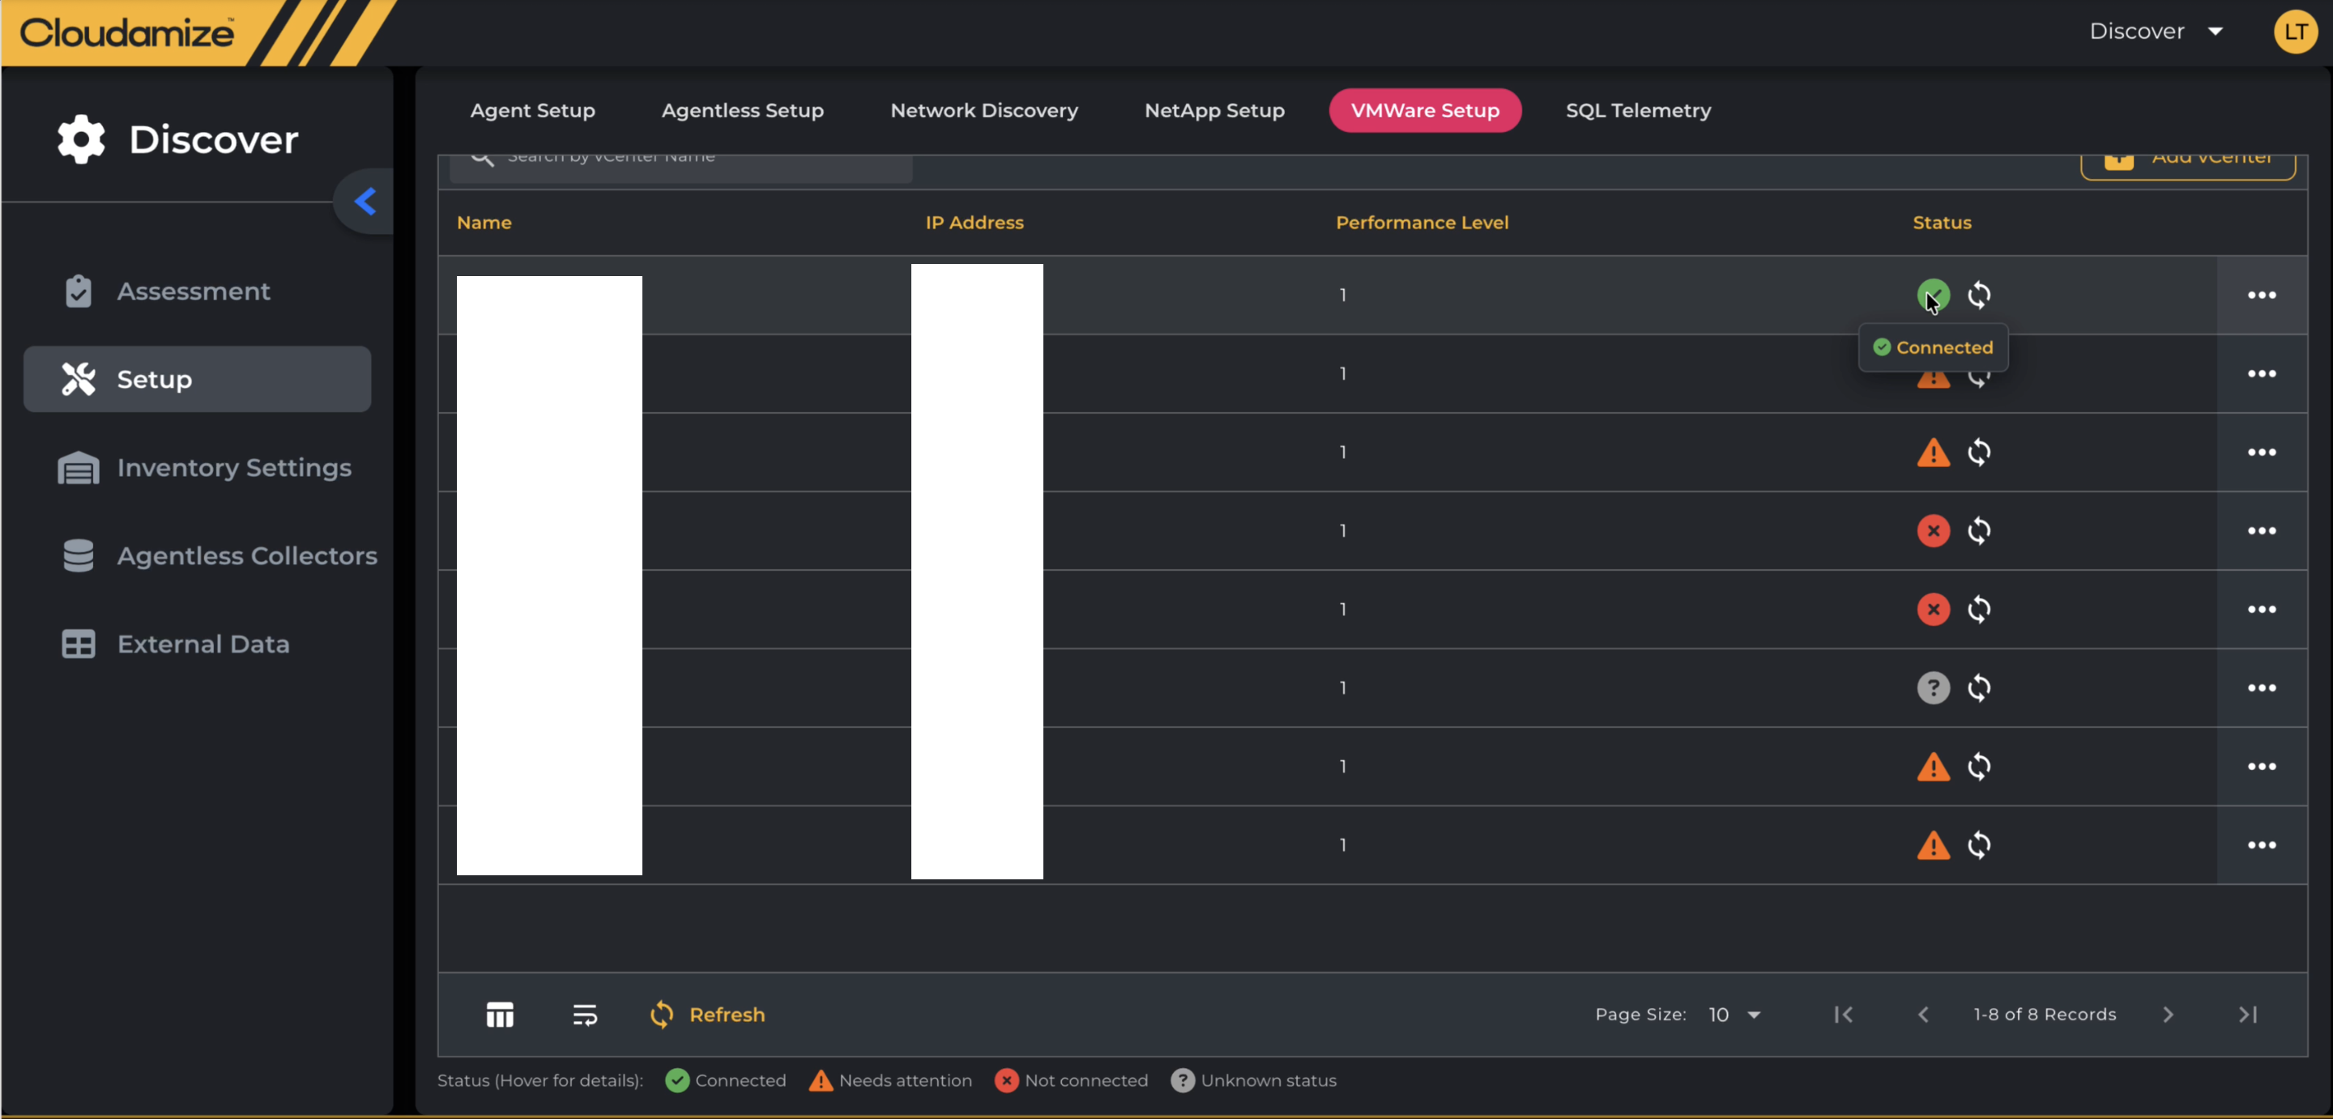
Task: Re-sync the sixth row vCenter
Action: click(1979, 688)
